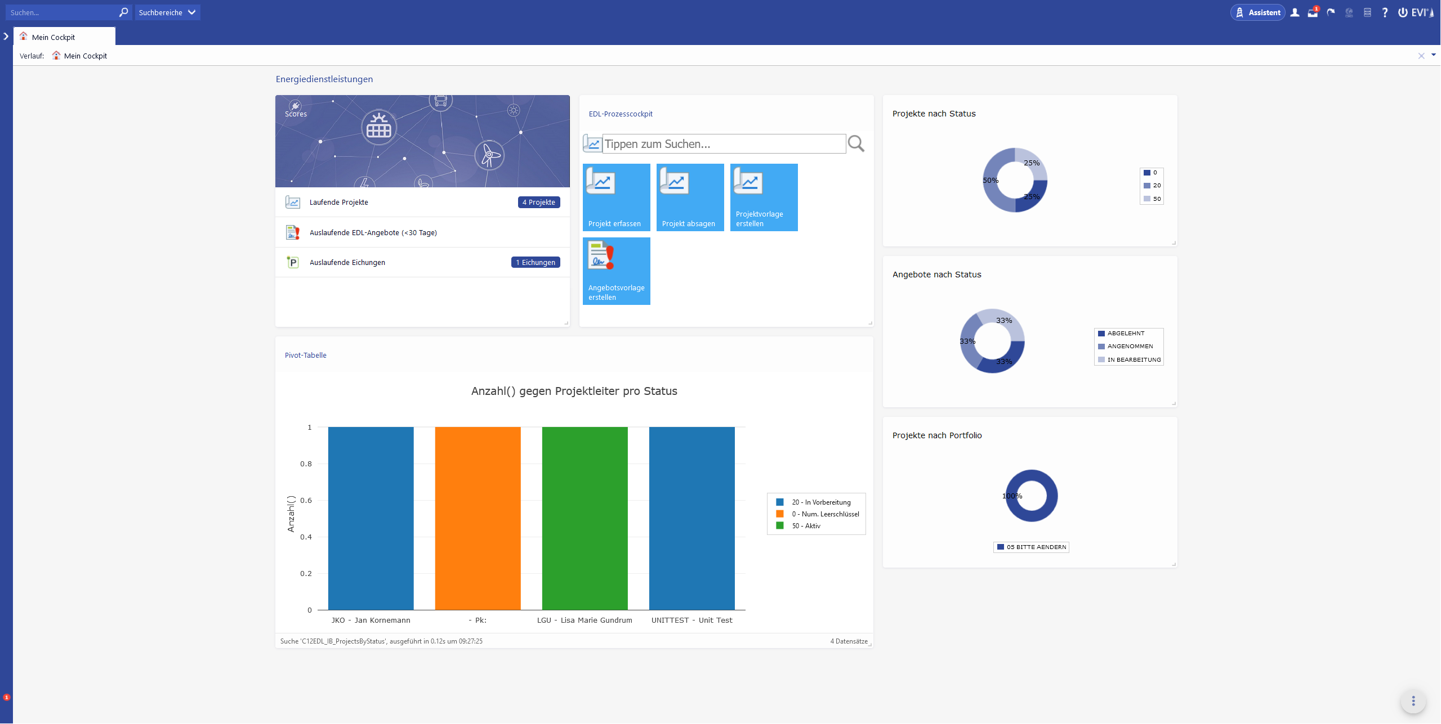Open the user profile icon

pyautogui.click(x=1295, y=12)
